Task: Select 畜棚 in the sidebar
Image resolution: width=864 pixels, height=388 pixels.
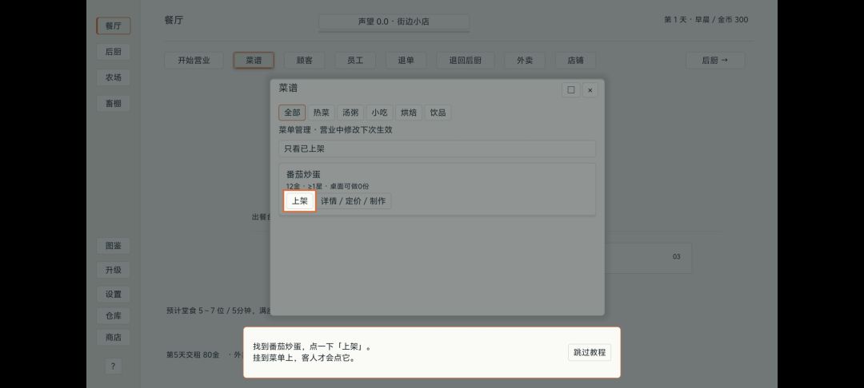Action: pos(114,103)
